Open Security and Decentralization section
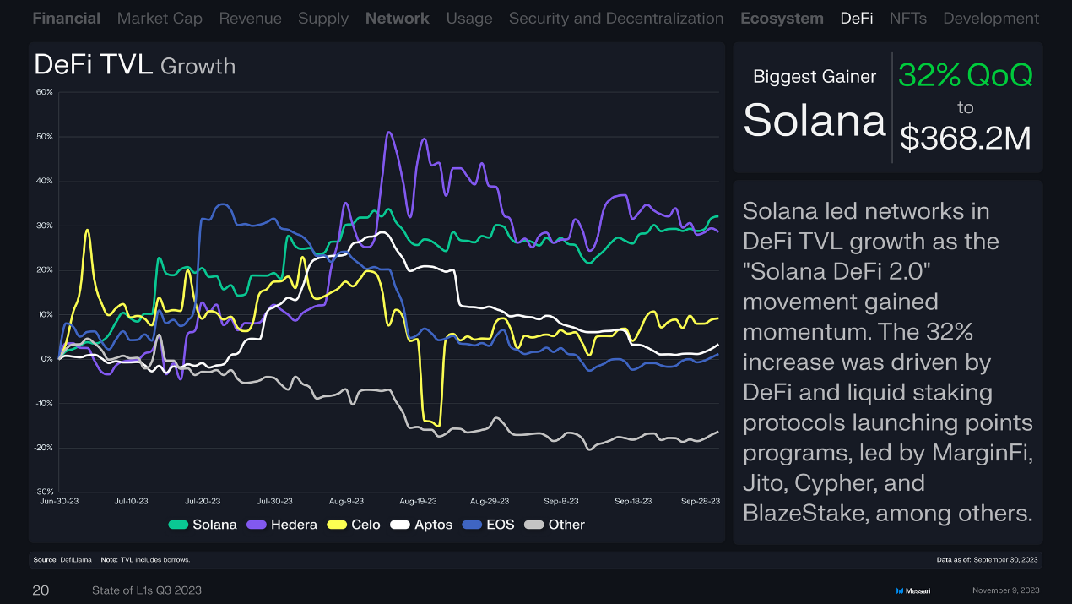The height and width of the screenshot is (604, 1072). [x=615, y=18]
